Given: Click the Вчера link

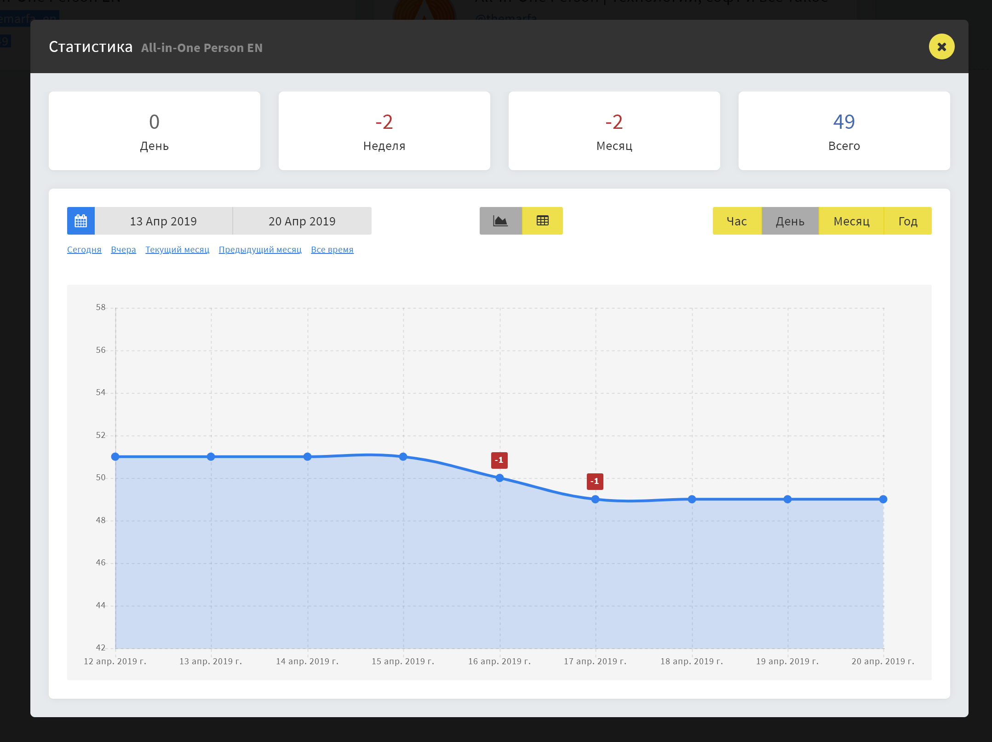Looking at the screenshot, I should click(123, 250).
